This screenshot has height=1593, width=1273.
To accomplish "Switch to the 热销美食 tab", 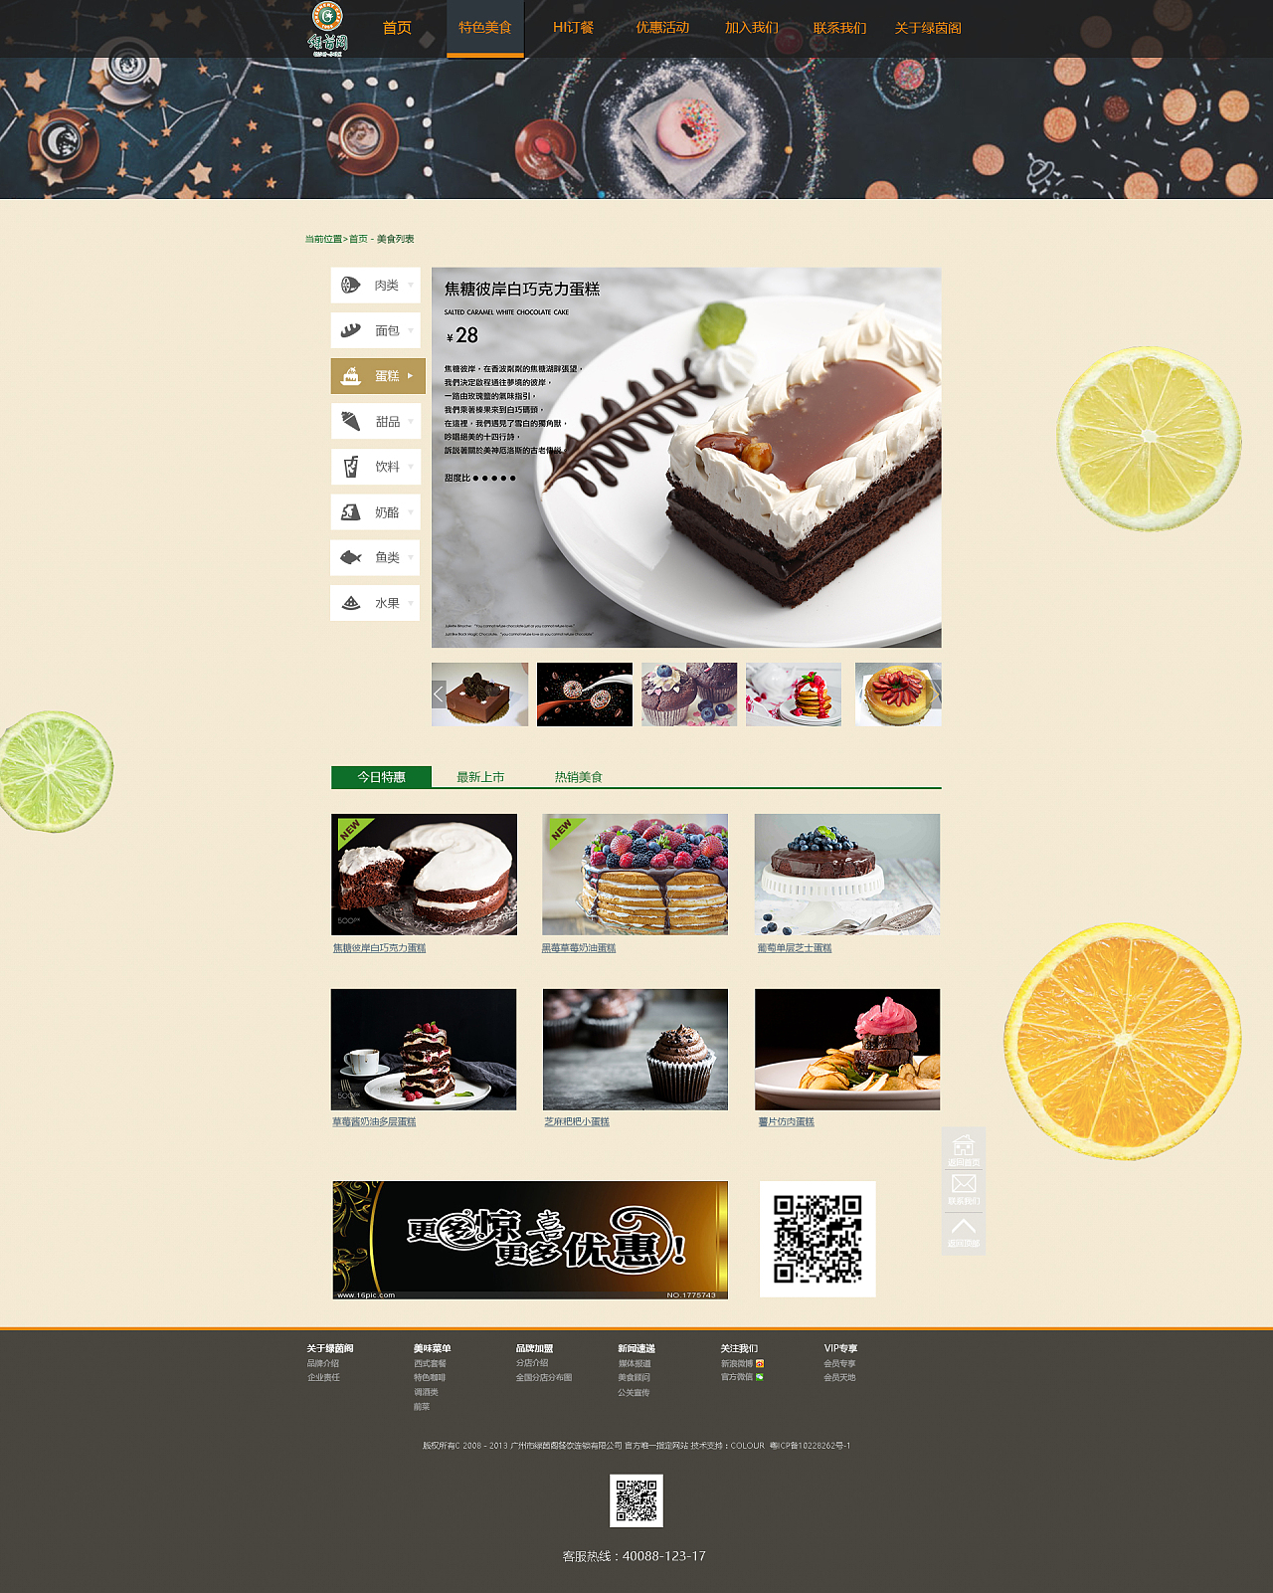I will pyautogui.click(x=579, y=777).
